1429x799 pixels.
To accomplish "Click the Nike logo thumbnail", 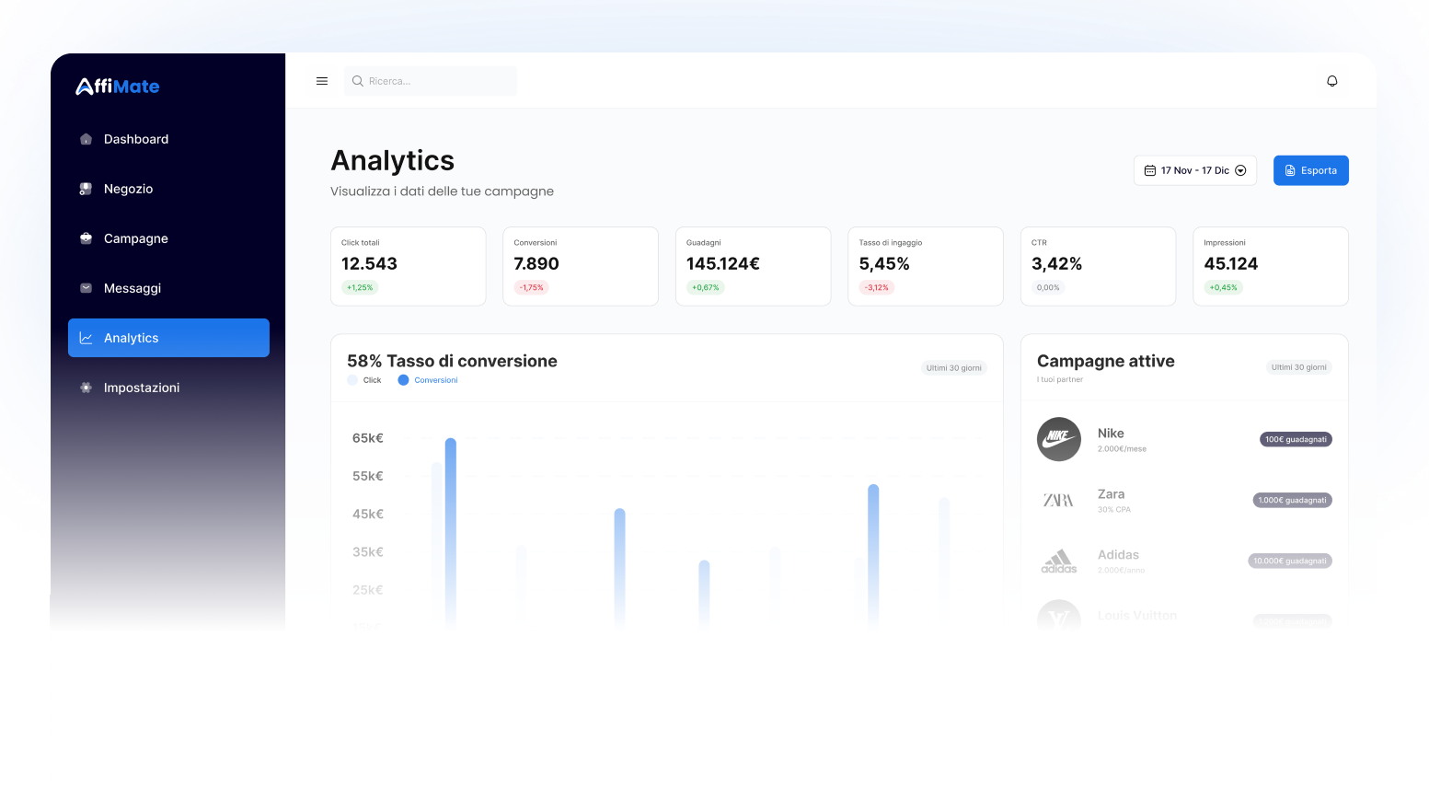I will (x=1059, y=439).
